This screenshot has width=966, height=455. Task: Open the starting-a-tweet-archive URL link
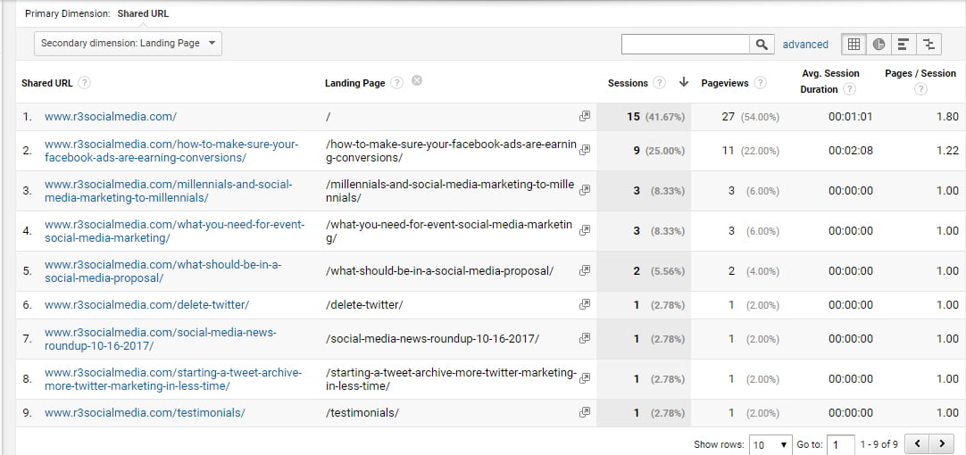pos(173,379)
